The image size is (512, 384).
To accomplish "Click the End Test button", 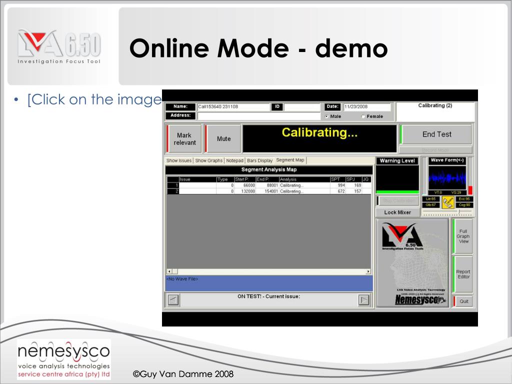I will click(436, 134).
